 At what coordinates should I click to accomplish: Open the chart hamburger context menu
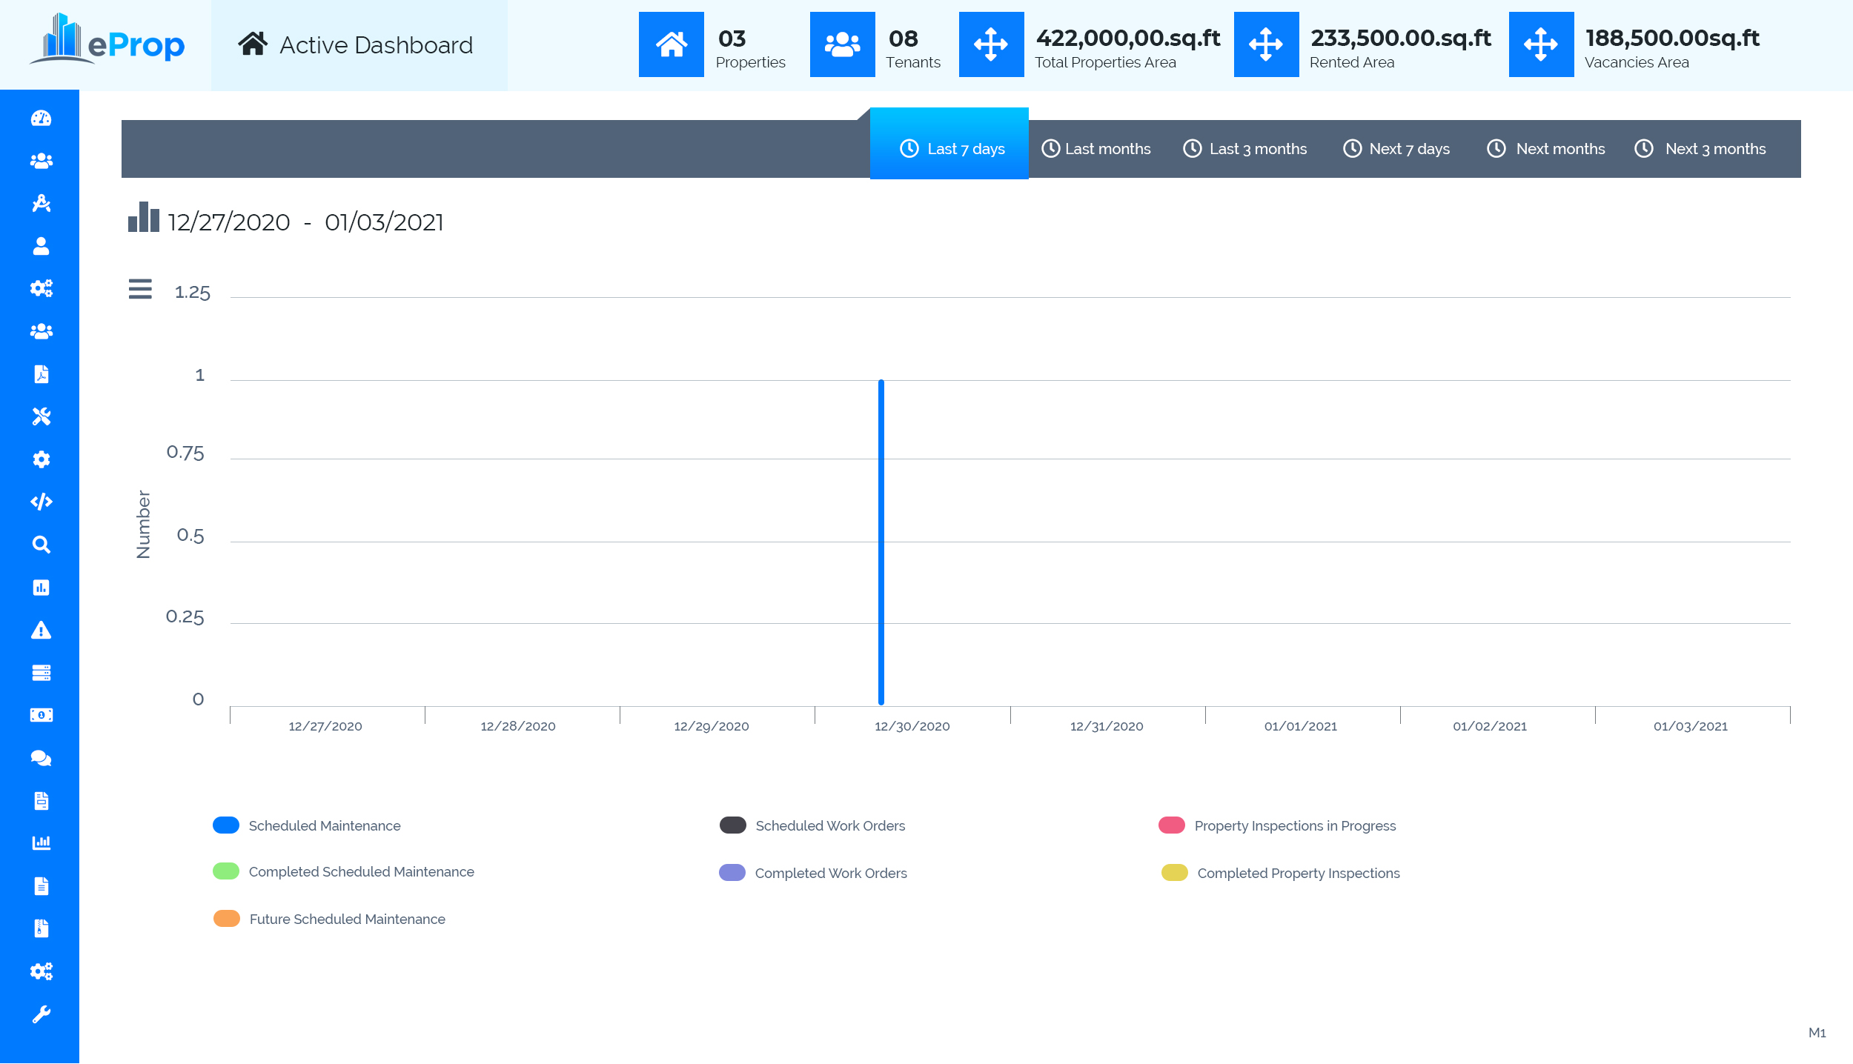[140, 289]
